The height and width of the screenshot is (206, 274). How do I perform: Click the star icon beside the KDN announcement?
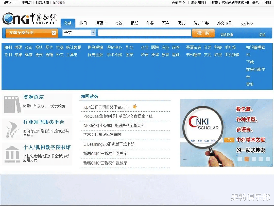point(134,107)
